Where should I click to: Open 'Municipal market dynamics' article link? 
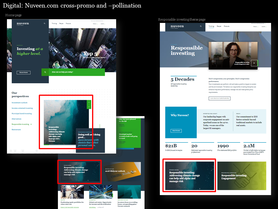point(128,136)
